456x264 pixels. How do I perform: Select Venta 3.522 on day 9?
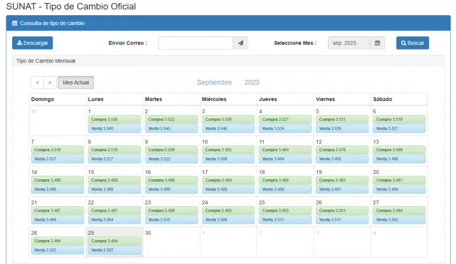click(x=171, y=159)
